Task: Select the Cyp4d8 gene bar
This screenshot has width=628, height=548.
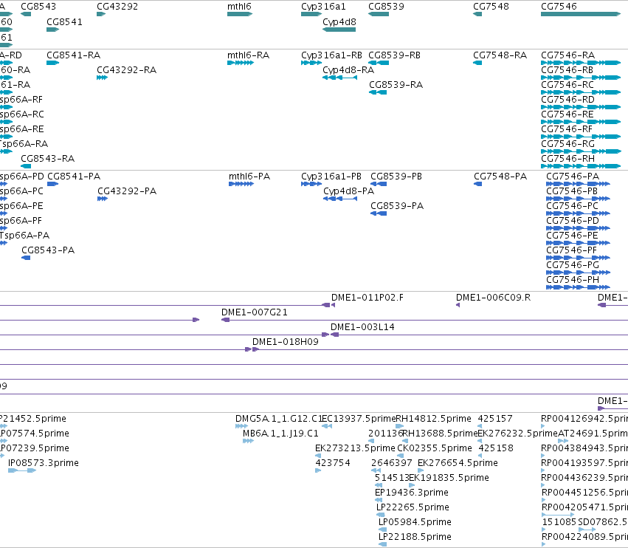Action: click(x=339, y=30)
